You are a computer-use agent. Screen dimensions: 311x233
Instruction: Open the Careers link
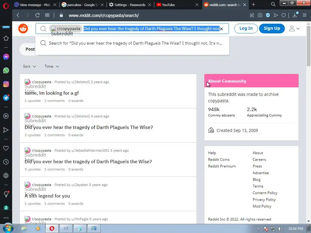click(x=259, y=160)
